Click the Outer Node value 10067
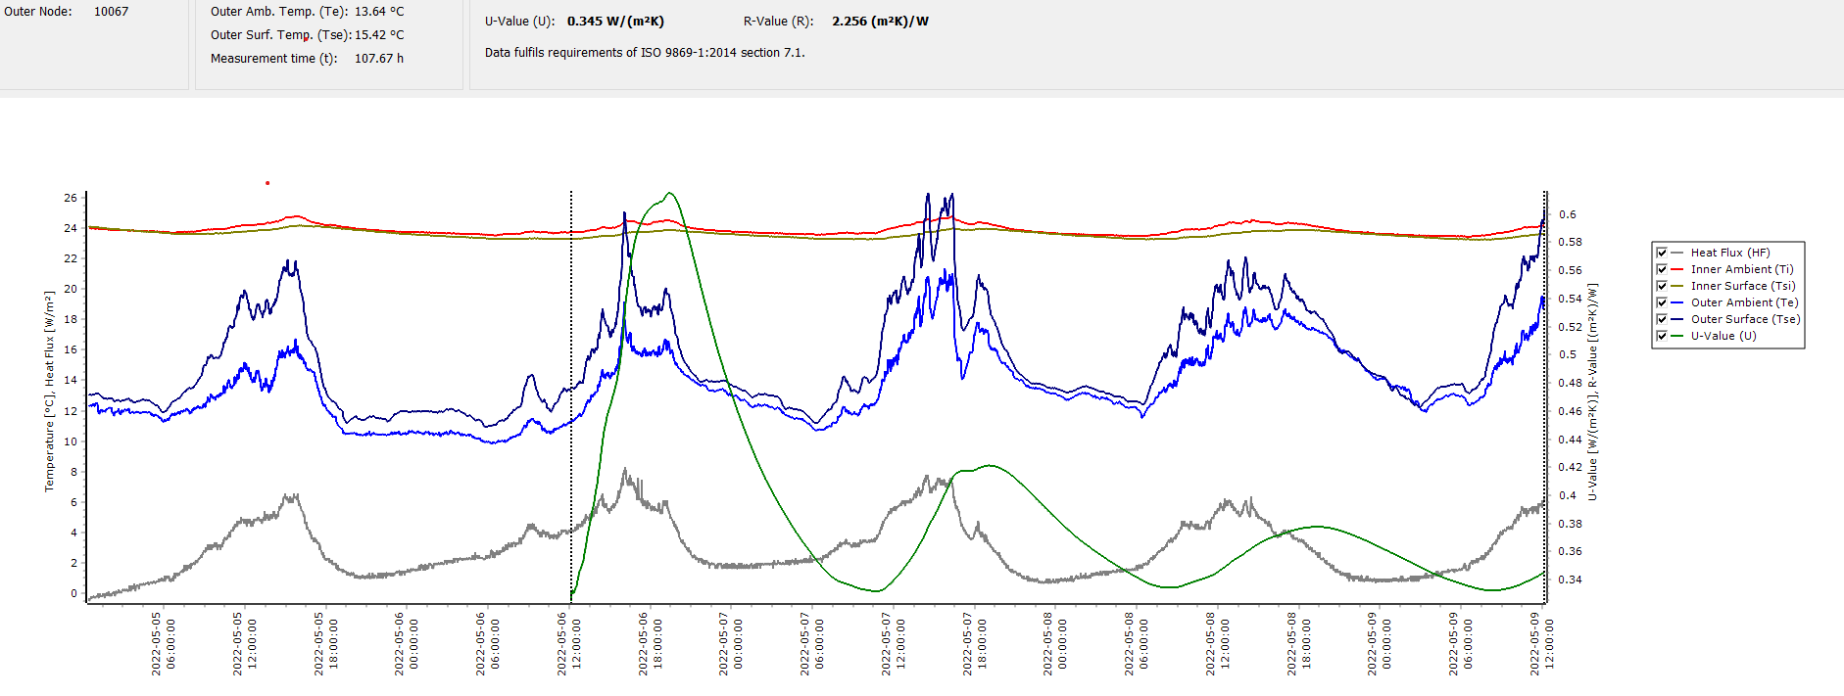This screenshot has width=1844, height=696. click(x=111, y=12)
